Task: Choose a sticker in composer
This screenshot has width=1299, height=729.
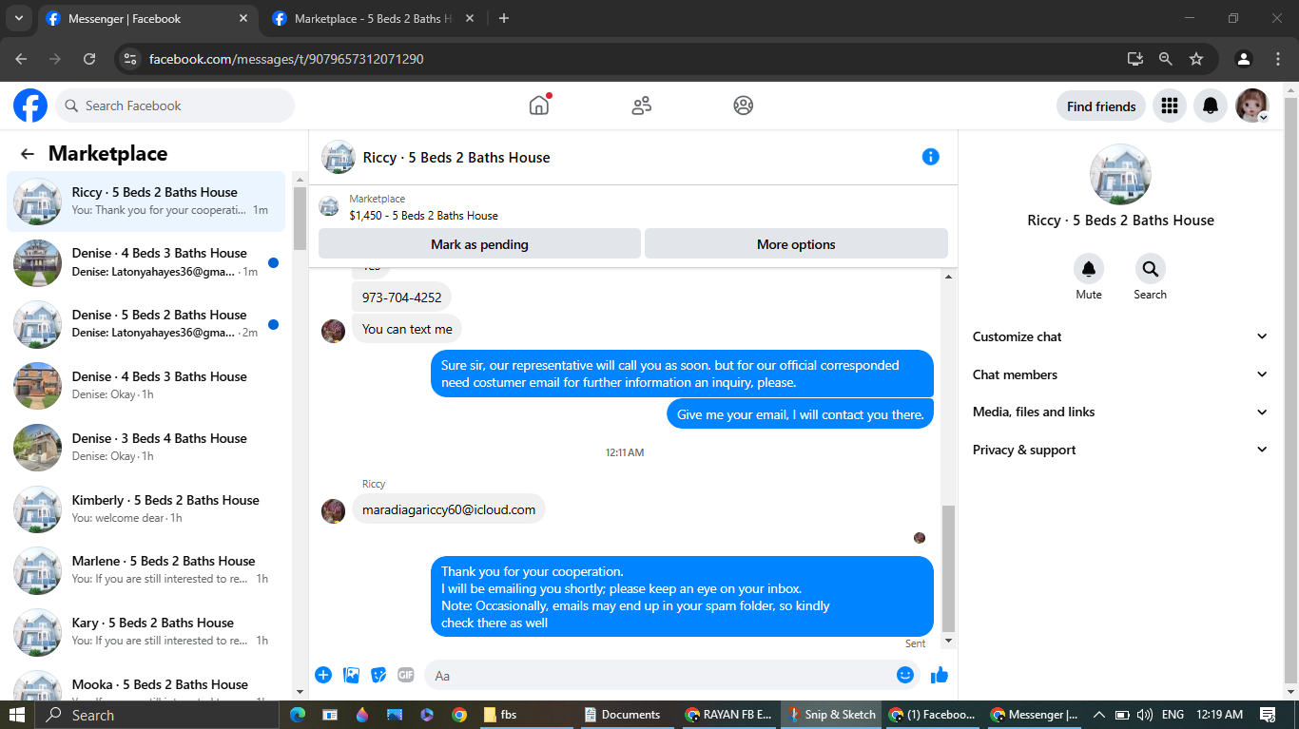Action: tap(378, 675)
